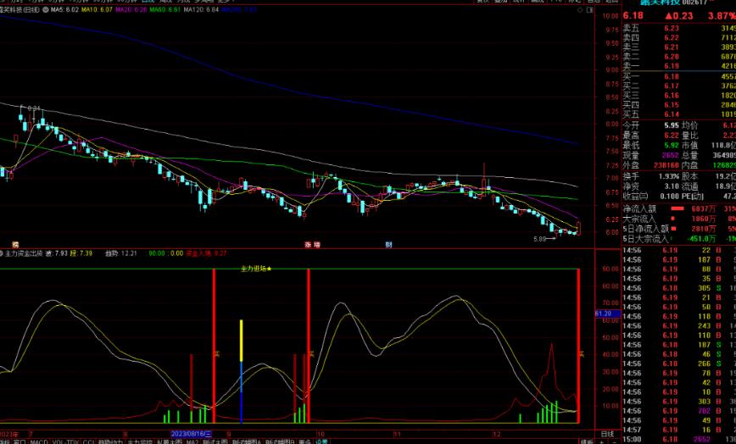This screenshot has width=736, height=444.
Task: Select the 卖三 6.21 order book row
Action: pyautogui.click(x=678, y=47)
